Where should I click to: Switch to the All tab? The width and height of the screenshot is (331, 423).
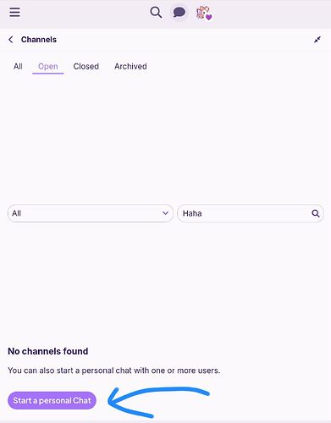pyautogui.click(x=18, y=67)
